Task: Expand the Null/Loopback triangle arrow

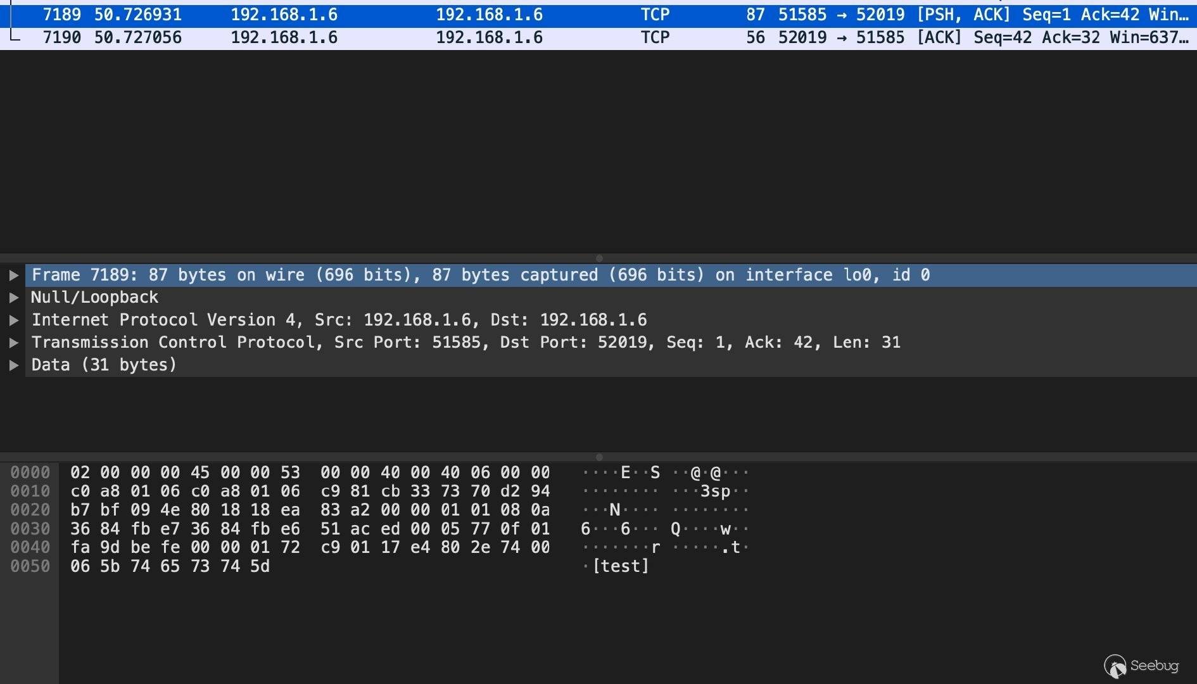Action: pos(13,298)
